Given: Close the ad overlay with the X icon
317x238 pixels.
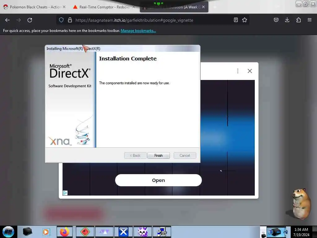Looking at the screenshot, I should (250, 71).
